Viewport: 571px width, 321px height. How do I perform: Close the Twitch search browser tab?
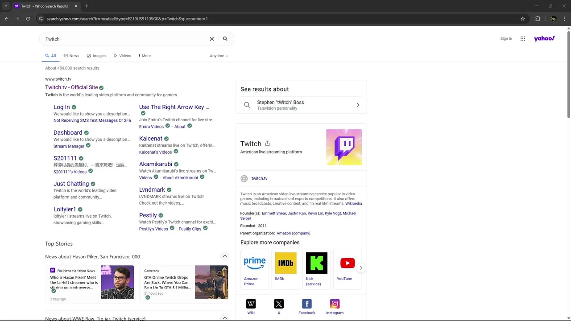pyautogui.click(x=76, y=6)
